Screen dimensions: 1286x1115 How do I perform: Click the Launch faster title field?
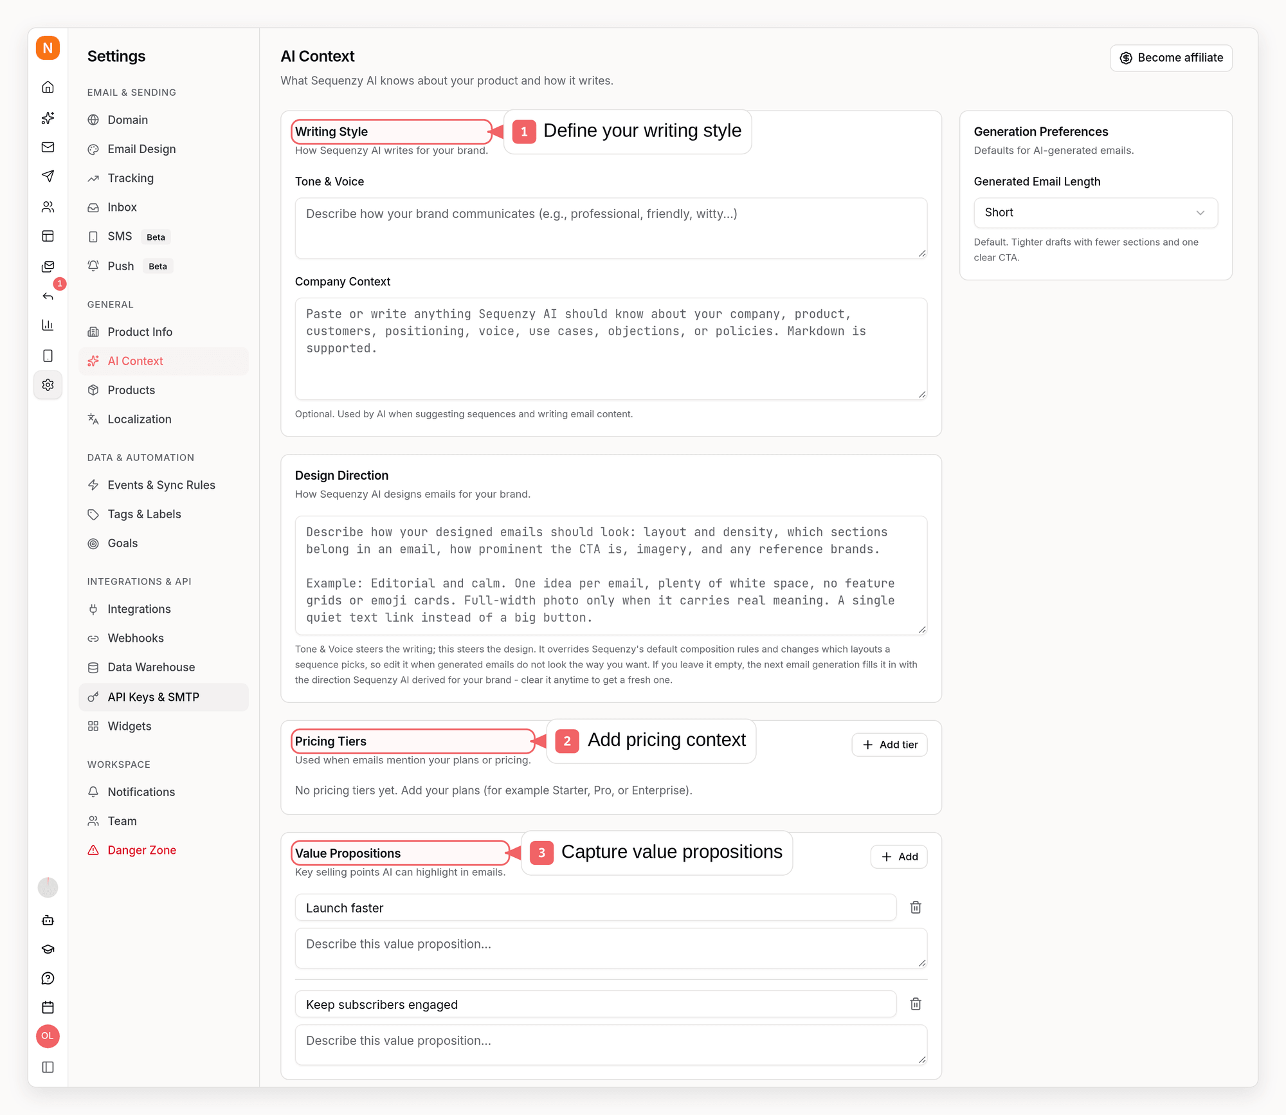(x=595, y=907)
